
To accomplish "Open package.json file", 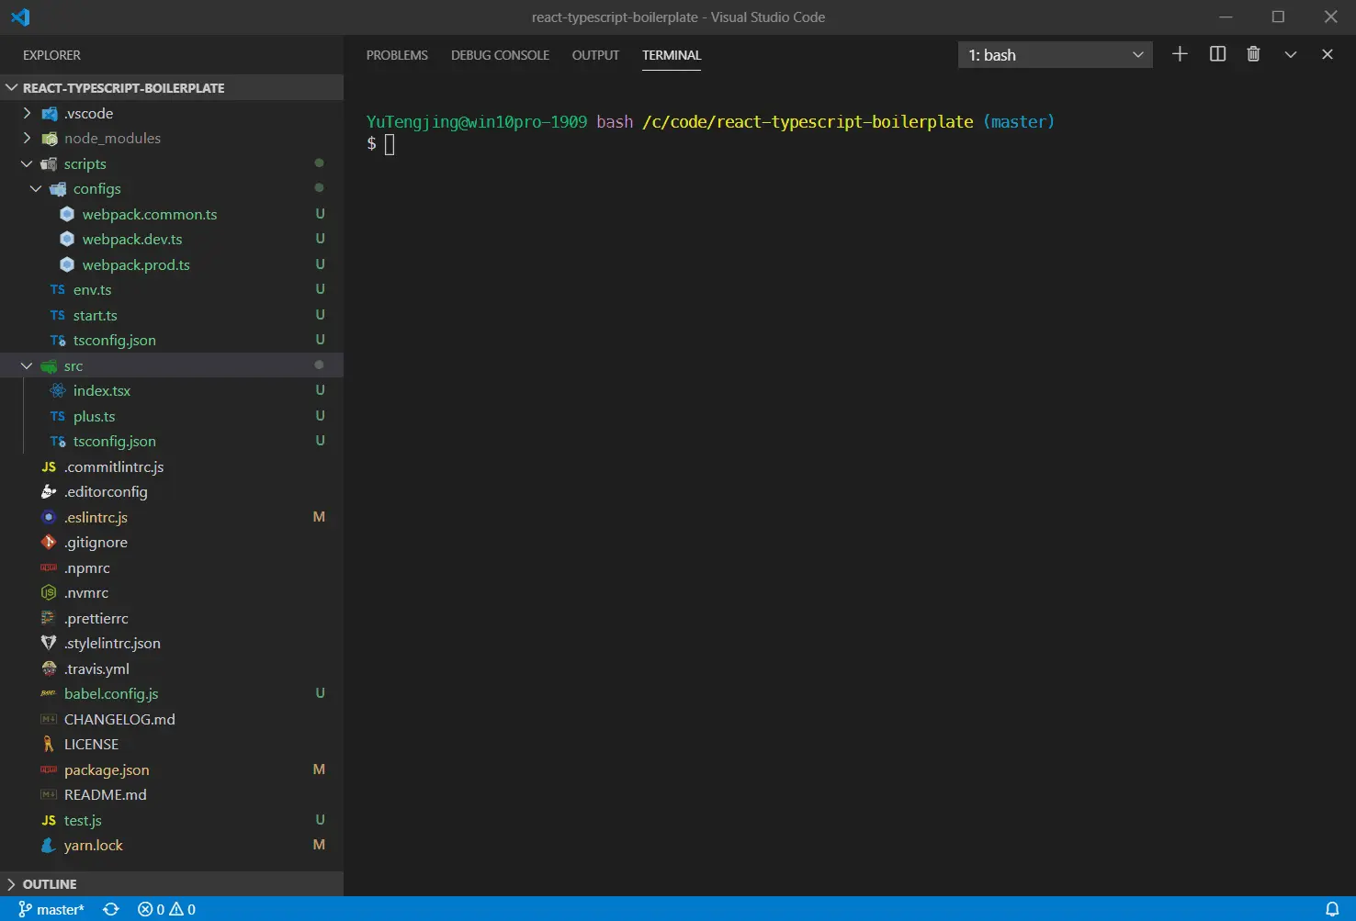I will point(172,769).
